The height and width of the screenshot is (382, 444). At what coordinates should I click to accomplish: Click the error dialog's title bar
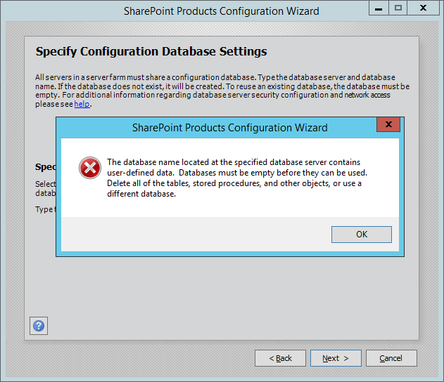pyautogui.click(x=229, y=128)
